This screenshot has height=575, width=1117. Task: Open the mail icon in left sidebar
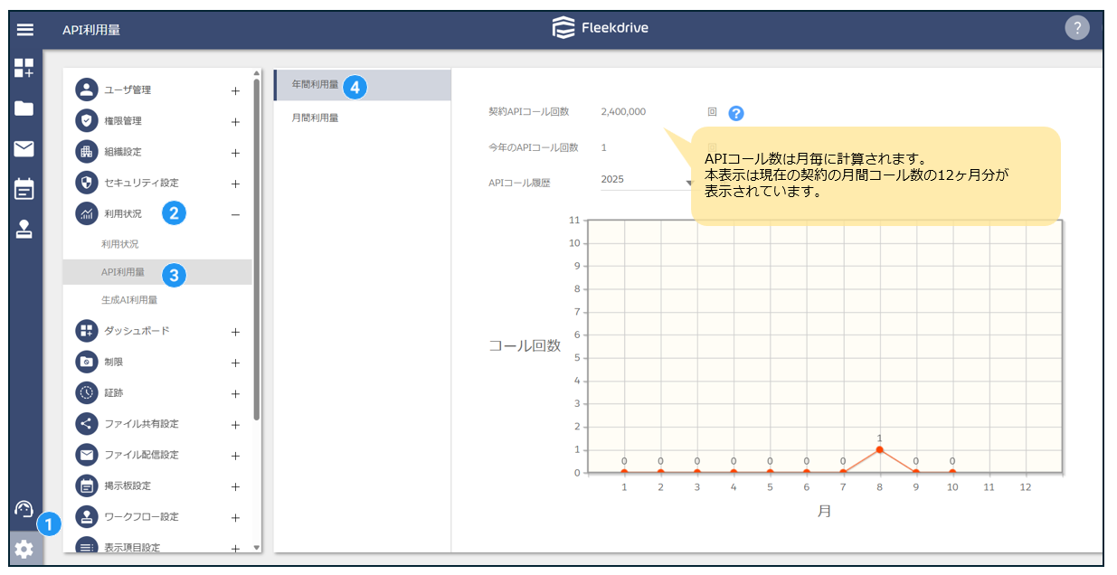coord(24,149)
